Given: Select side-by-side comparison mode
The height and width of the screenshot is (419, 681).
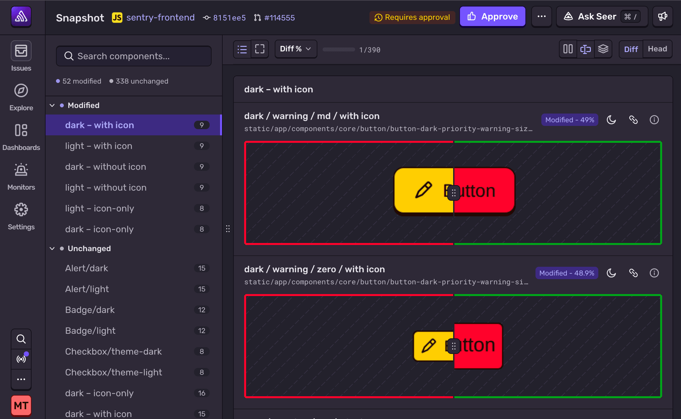Looking at the screenshot, I should [x=568, y=49].
